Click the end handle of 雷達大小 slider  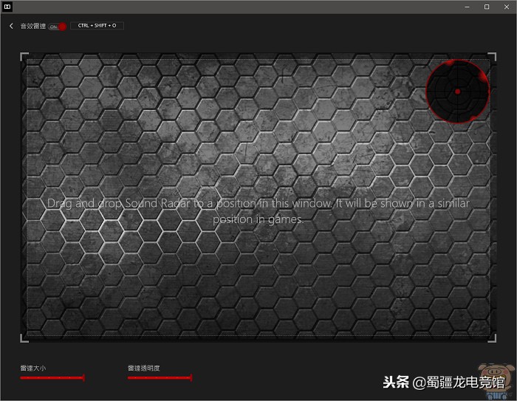tap(83, 377)
